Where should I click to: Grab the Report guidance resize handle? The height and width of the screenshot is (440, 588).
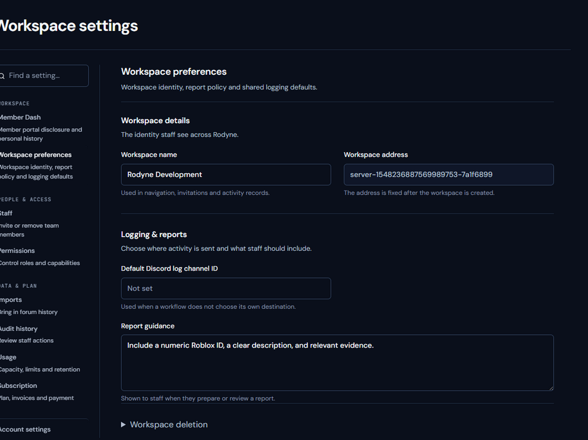551,388
